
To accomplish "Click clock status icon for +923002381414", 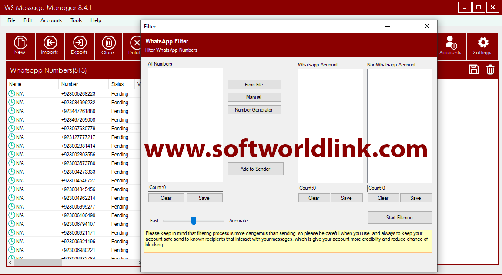I will tap(11, 146).
